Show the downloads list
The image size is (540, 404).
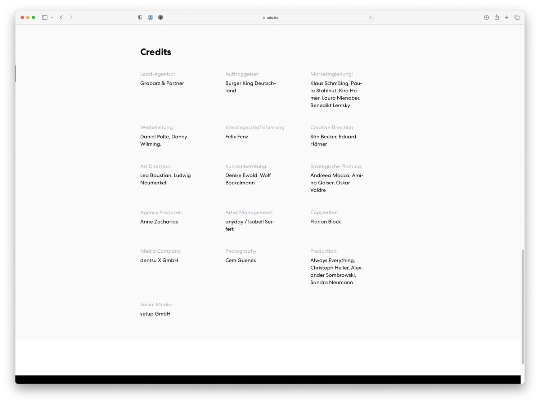[486, 17]
